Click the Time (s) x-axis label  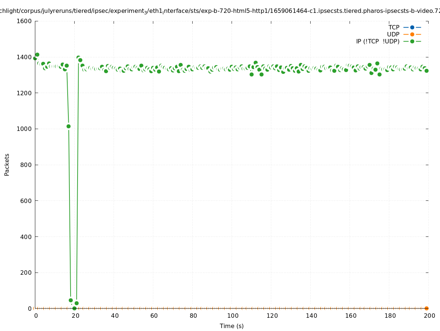[x=232, y=326]
